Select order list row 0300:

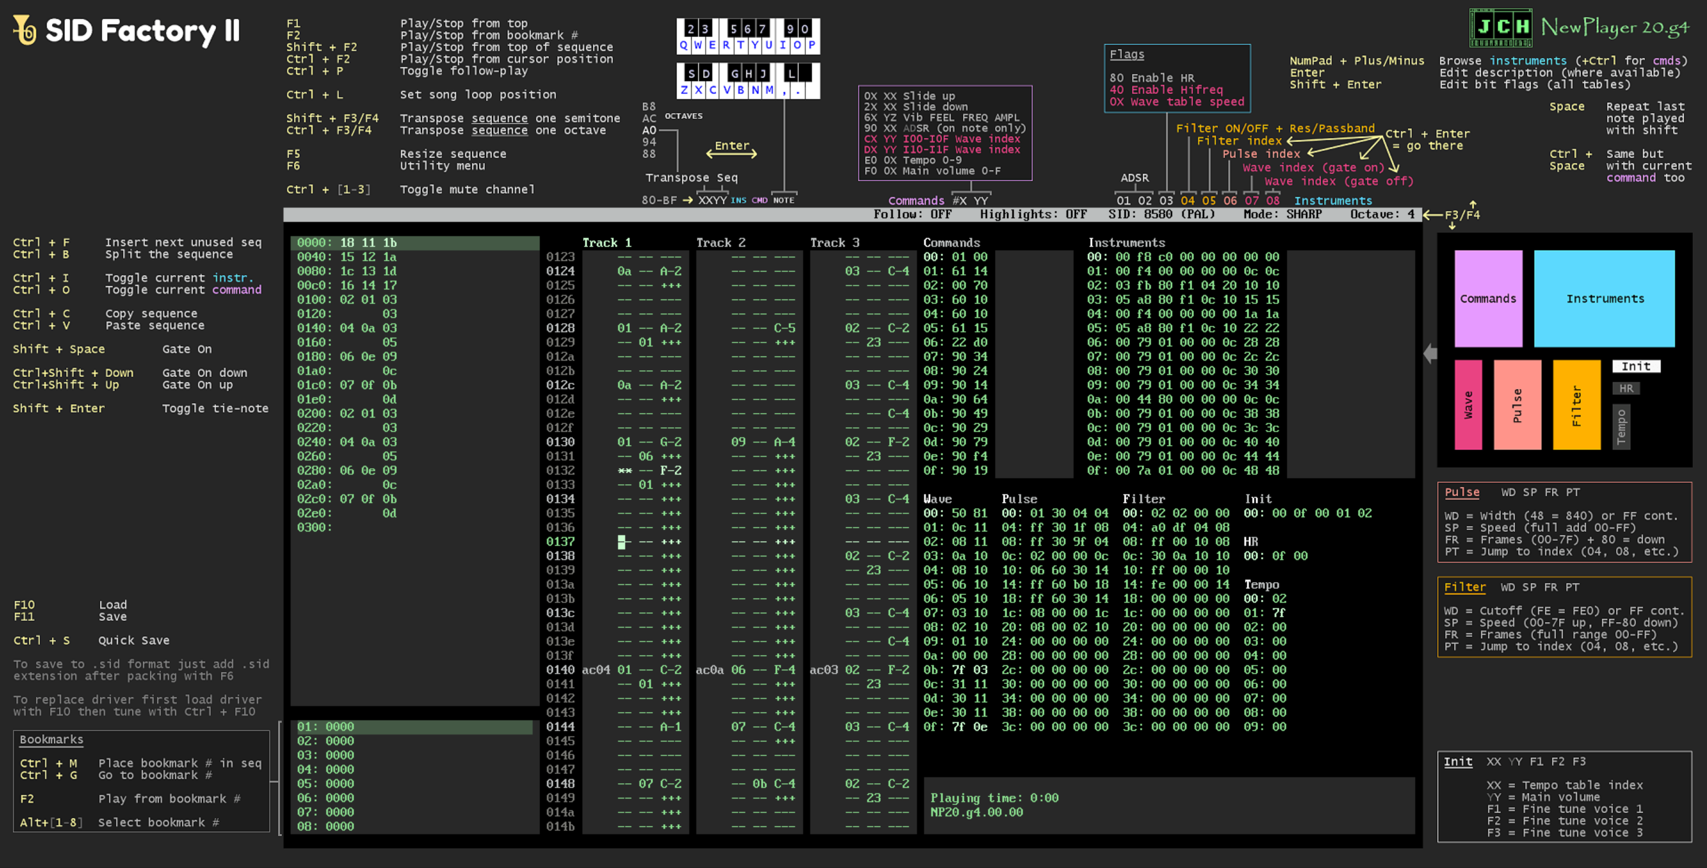click(415, 527)
